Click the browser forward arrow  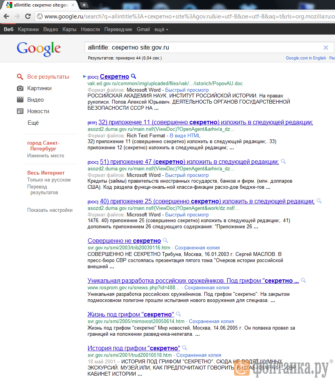click(x=17, y=16)
